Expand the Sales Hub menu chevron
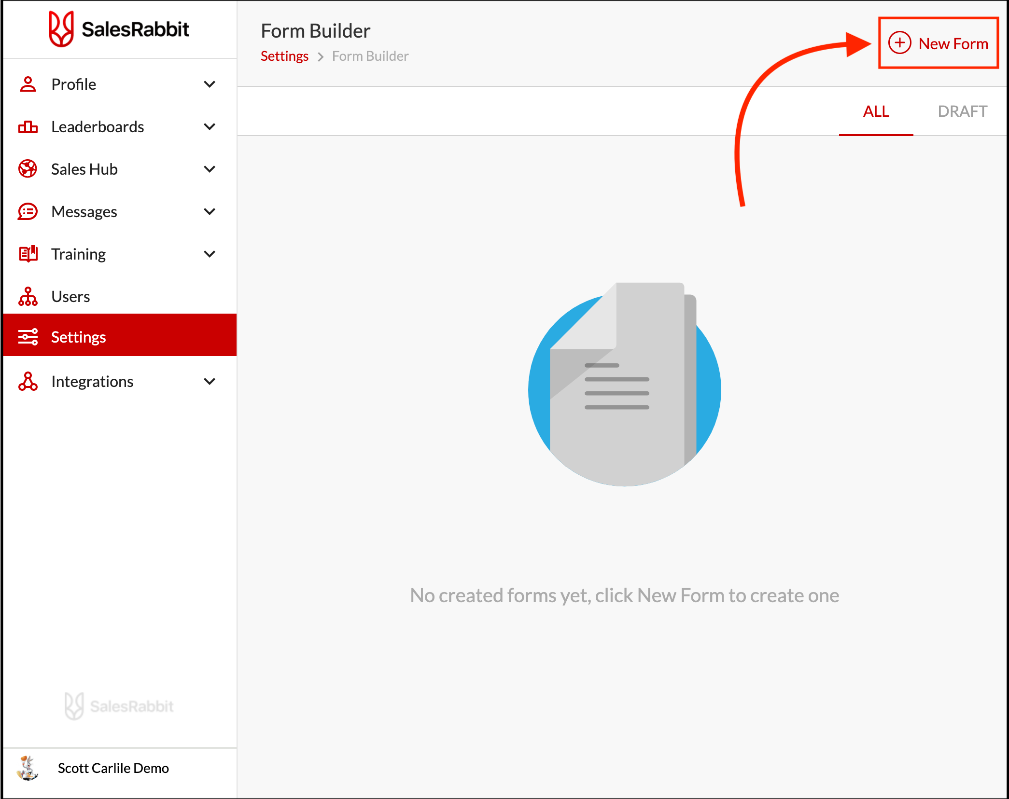The image size is (1009, 799). pyautogui.click(x=210, y=169)
